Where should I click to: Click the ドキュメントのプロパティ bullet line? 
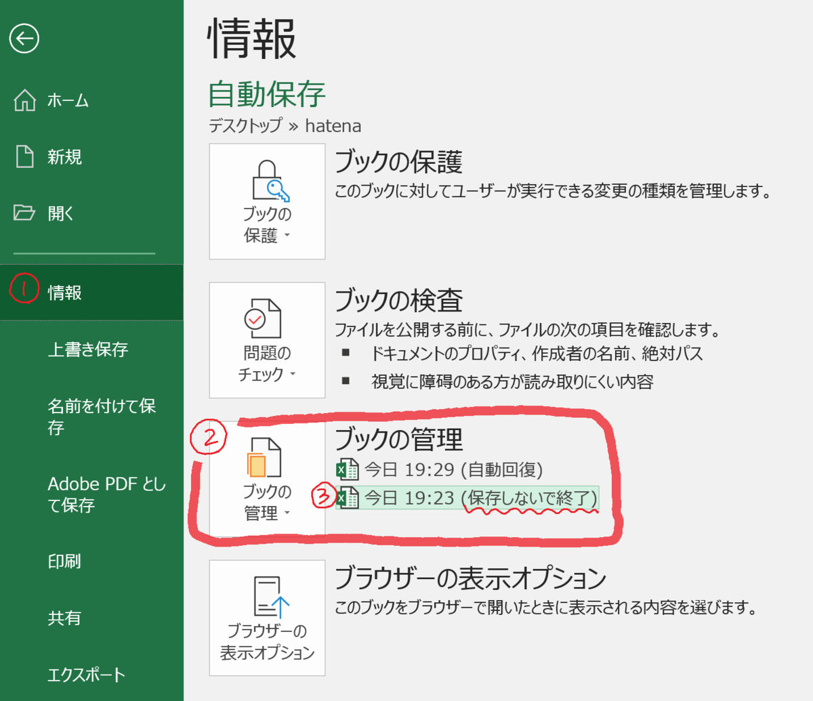coord(537,353)
